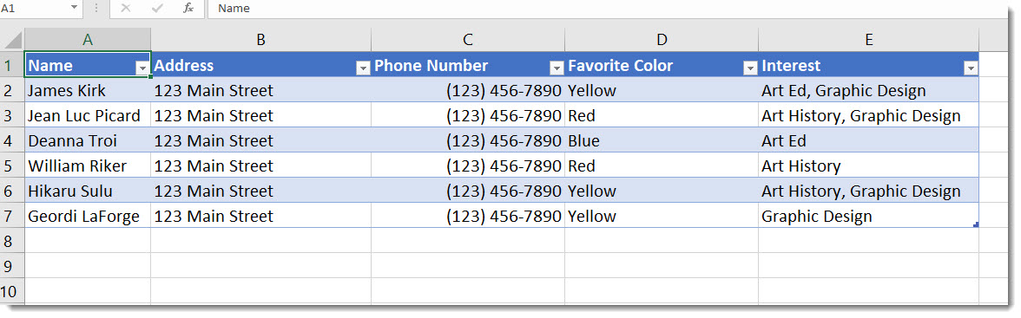Click the formula bar options dots
Image resolution: width=1021 pixels, height=318 pixels.
click(96, 9)
